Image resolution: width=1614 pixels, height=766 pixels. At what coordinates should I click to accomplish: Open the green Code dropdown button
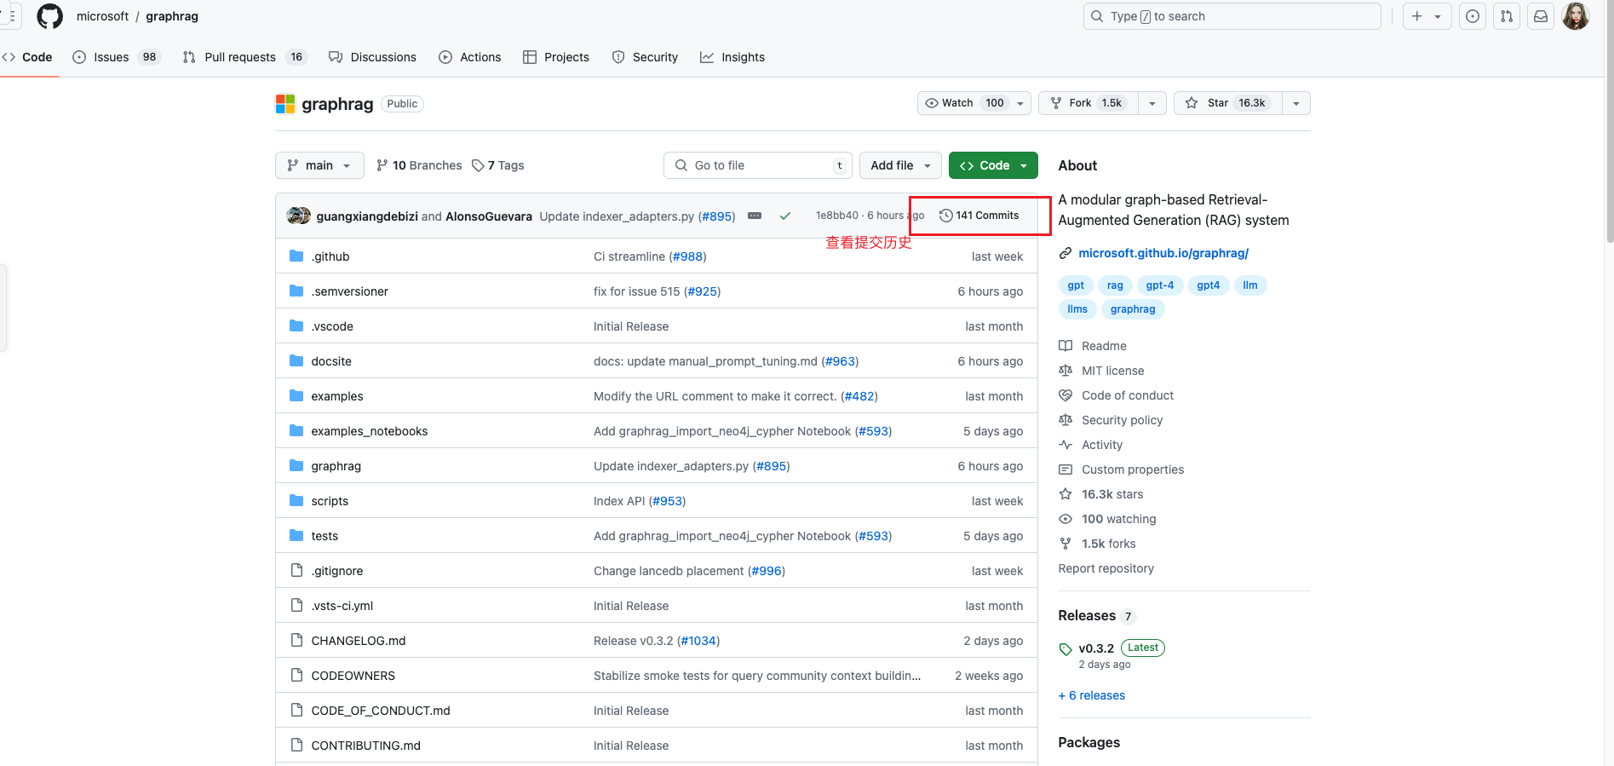[x=993, y=165]
